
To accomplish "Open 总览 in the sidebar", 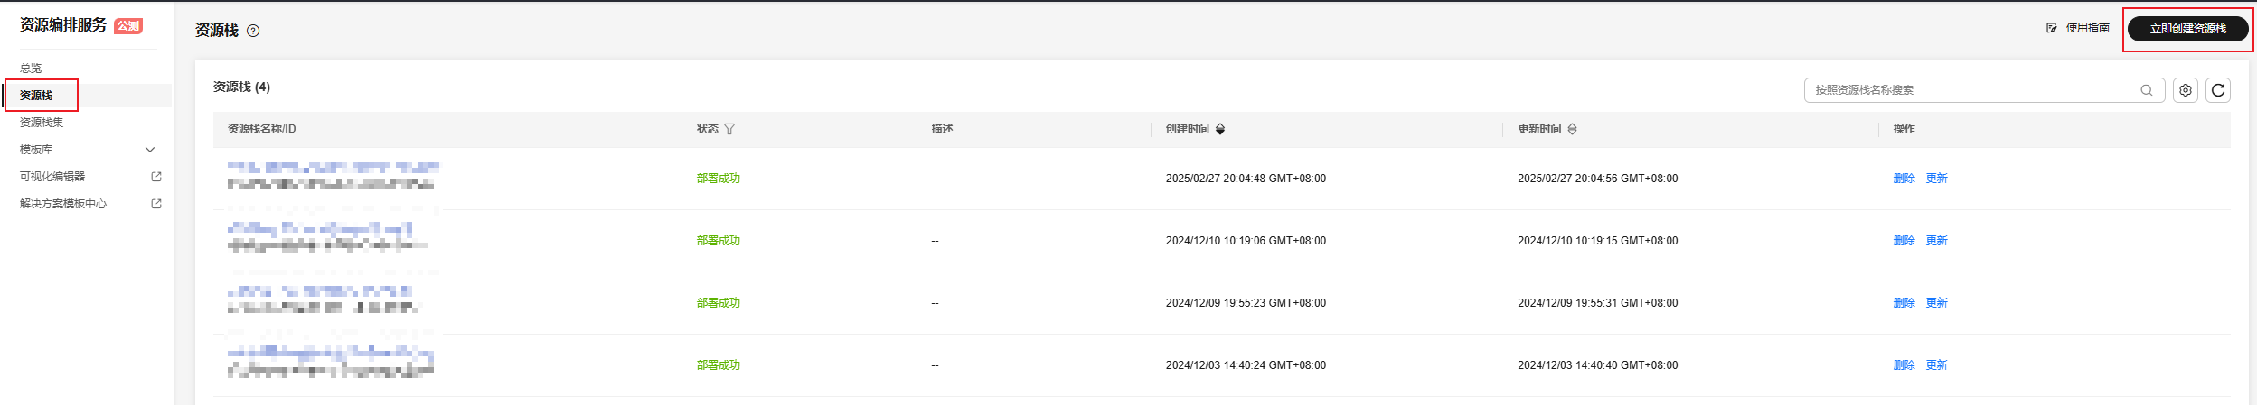I will (x=31, y=69).
